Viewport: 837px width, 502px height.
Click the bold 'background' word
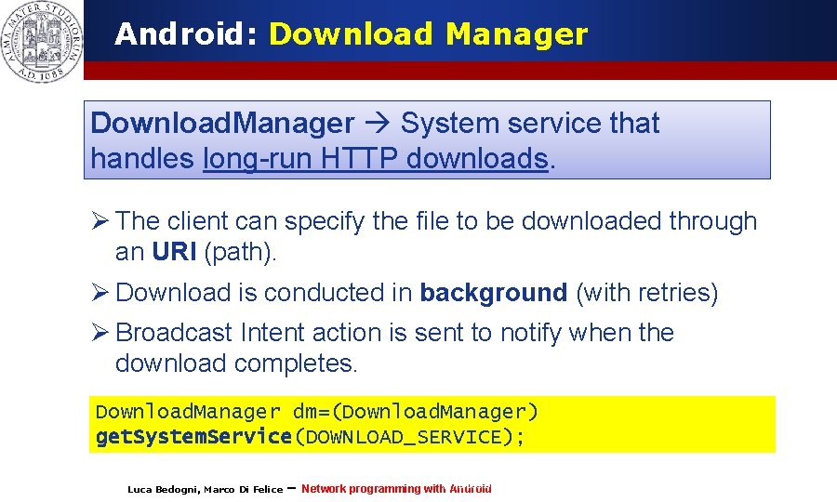(x=493, y=292)
